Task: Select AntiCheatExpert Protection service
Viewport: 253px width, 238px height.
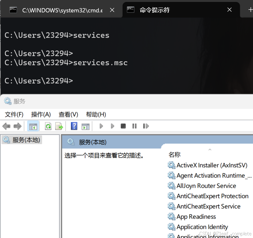Action: click(213, 196)
